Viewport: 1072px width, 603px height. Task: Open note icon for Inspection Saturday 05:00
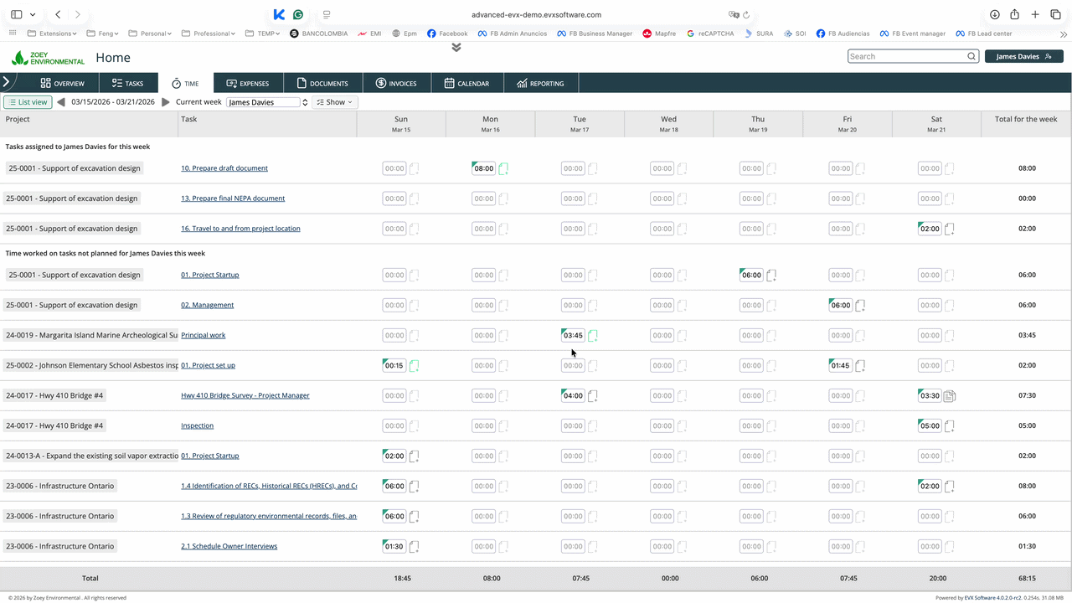(x=950, y=426)
